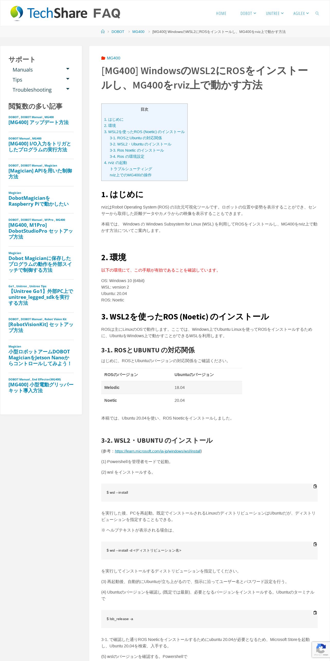Click the red folder category icon
Screen dimensions: 330x661
pos(103,58)
